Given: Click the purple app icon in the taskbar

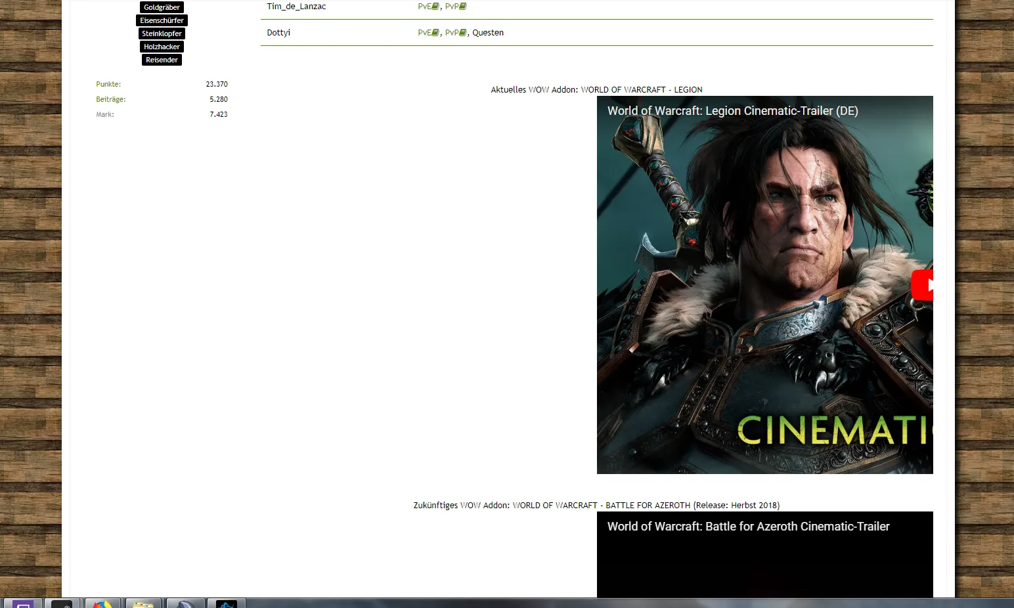Looking at the screenshot, I should [x=23, y=604].
